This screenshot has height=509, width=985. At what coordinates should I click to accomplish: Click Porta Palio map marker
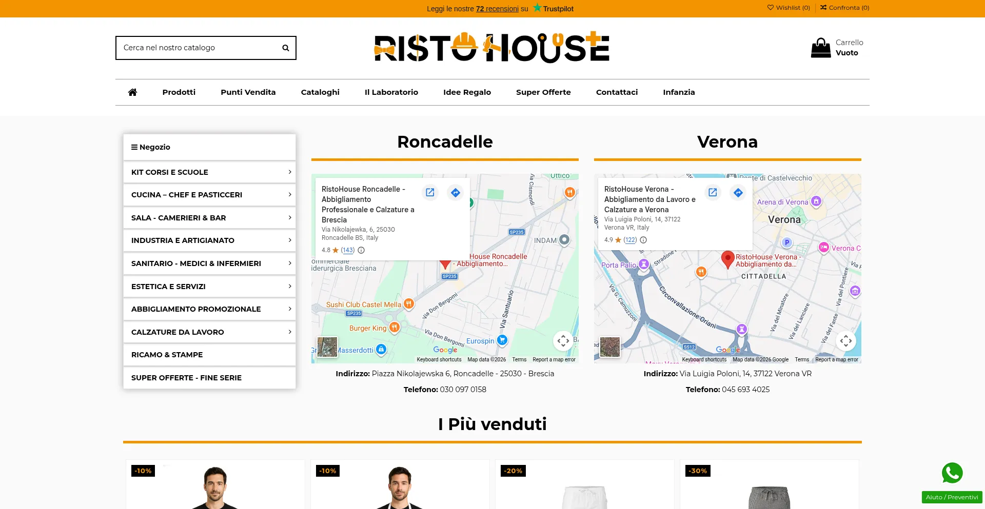pyautogui.click(x=644, y=264)
